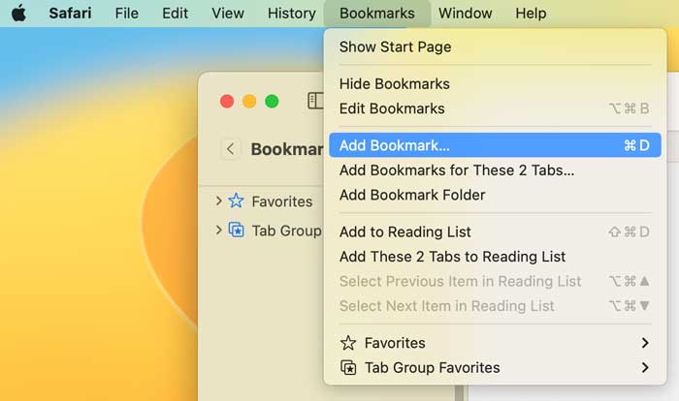
Task: Open the Favorites submenu arrow
Action: [645, 343]
